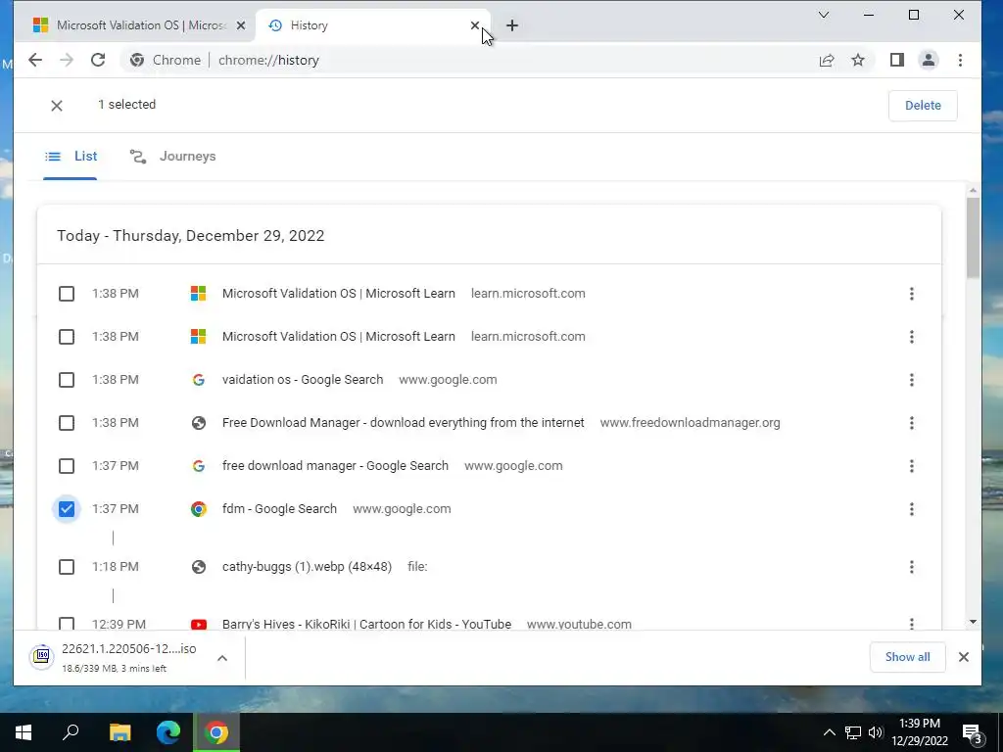Screen dimensions: 1003x752
Task: Switch to the Journeys tab
Action: (x=172, y=157)
